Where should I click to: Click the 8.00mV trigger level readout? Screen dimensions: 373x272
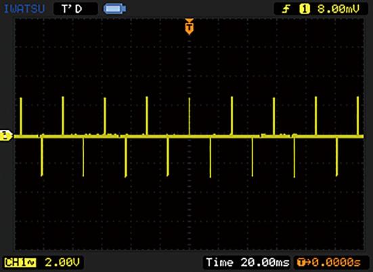pyautogui.click(x=338, y=9)
